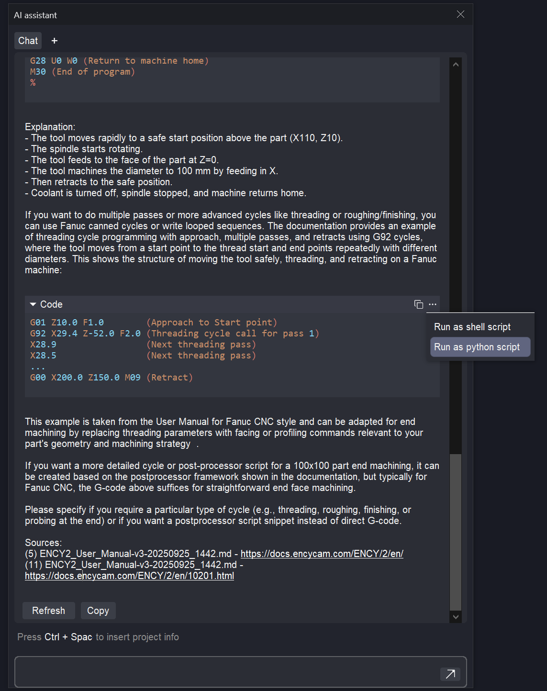Click the scroll down arrow of the chat
The image size is (547, 691).
(456, 617)
